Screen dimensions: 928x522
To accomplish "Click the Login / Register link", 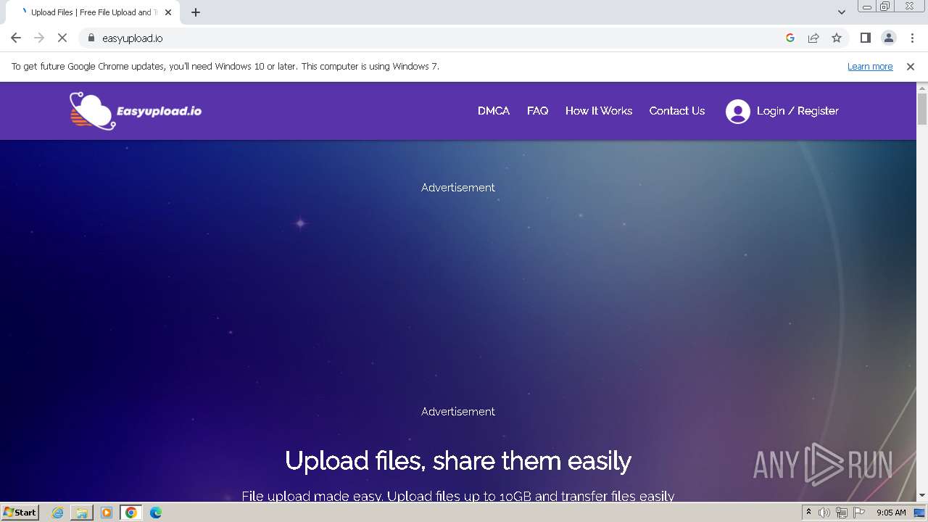I will pos(797,111).
